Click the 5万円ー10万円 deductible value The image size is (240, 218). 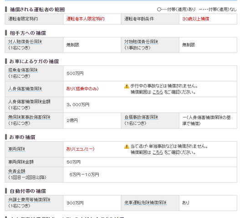84,175
